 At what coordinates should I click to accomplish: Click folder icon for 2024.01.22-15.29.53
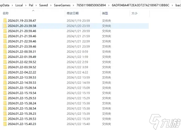click(5, 98)
